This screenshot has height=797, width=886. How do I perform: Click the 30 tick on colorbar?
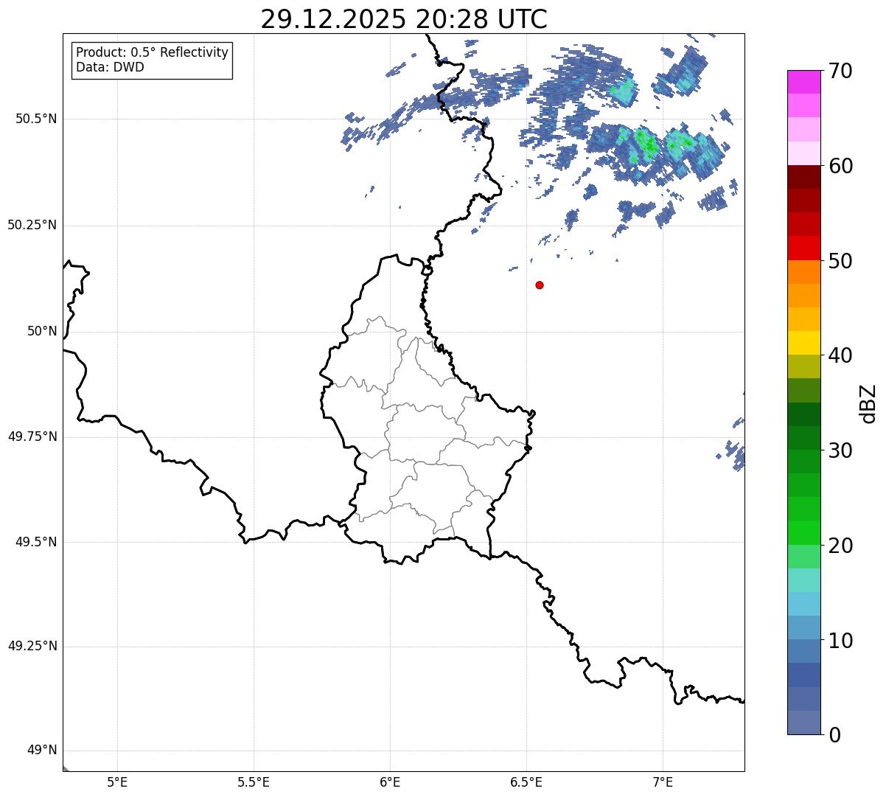pyautogui.click(x=840, y=450)
